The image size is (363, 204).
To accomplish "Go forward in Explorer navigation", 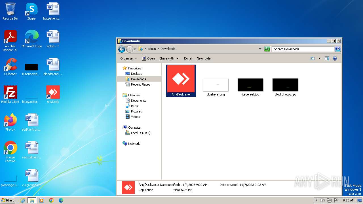I will tap(130, 49).
